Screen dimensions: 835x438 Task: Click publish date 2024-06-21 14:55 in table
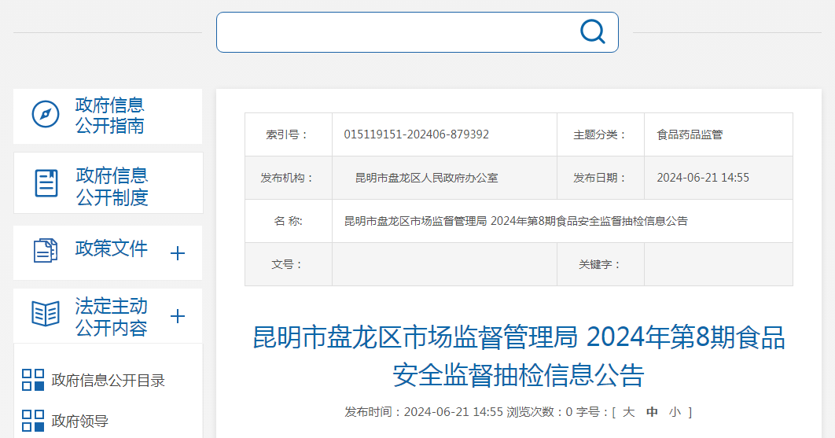coord(703,178)
